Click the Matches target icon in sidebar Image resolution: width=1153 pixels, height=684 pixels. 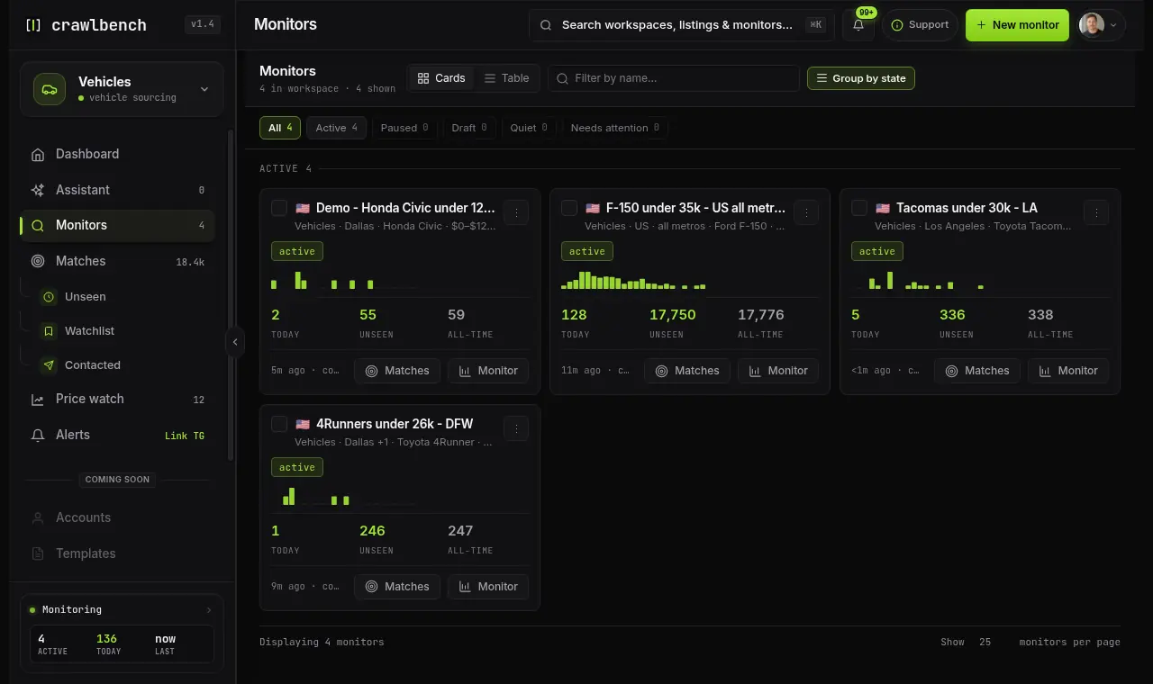(38, 261)
